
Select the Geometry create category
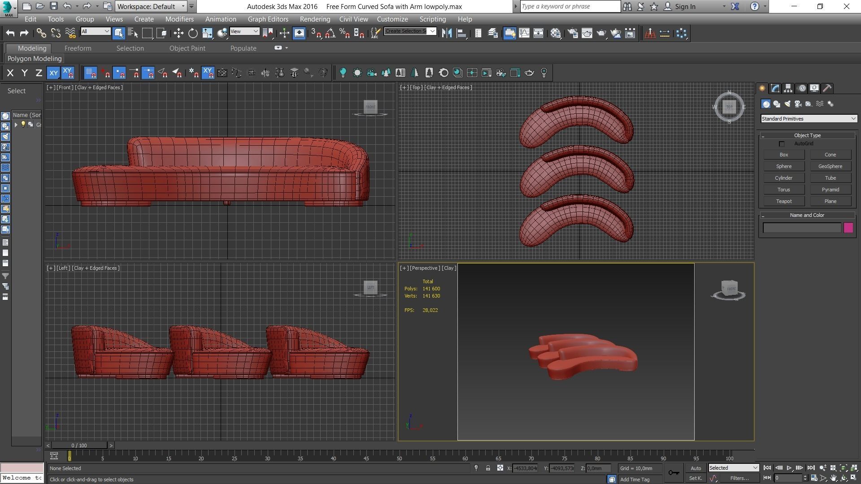click(x=766, y=104)
